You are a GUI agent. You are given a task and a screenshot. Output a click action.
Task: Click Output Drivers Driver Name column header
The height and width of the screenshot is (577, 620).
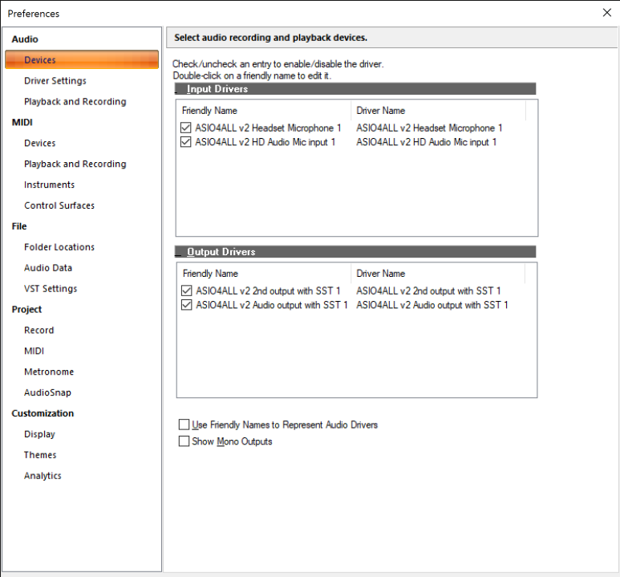[x=438, y=274]
